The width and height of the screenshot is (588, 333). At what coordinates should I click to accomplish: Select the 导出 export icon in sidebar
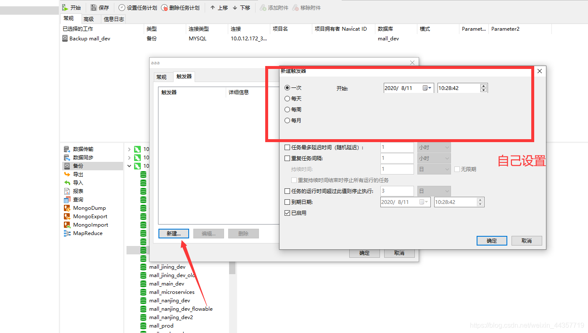[x=67, y=174]
